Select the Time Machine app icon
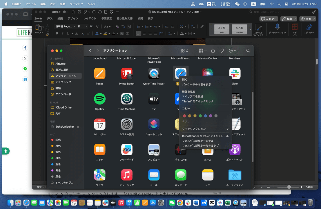The image size is (321, 209). pyautogui.click(x=127, y=99)
